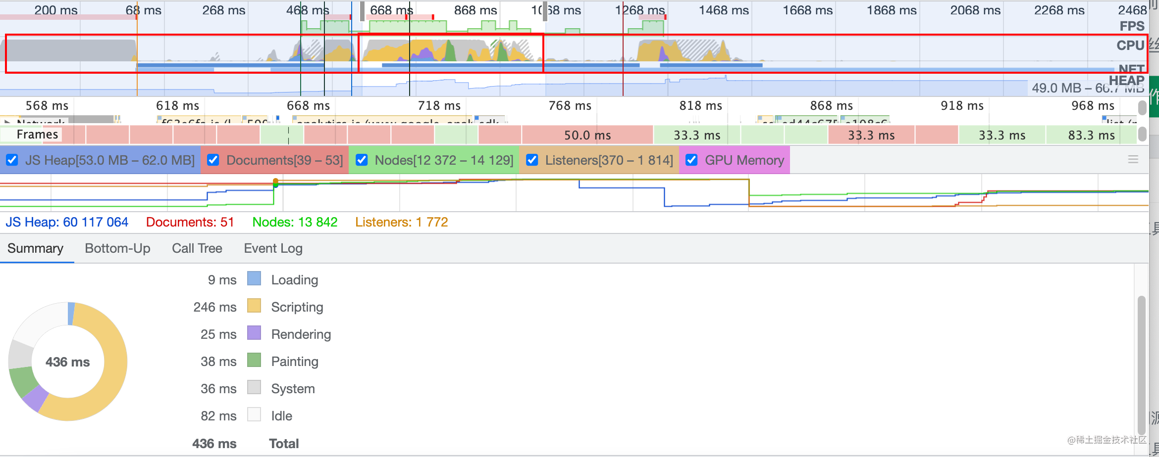Select the 83.3 ms frame block
Image resolution: width=1159 pixels, height=457 pixels.
click(1091, 135)
